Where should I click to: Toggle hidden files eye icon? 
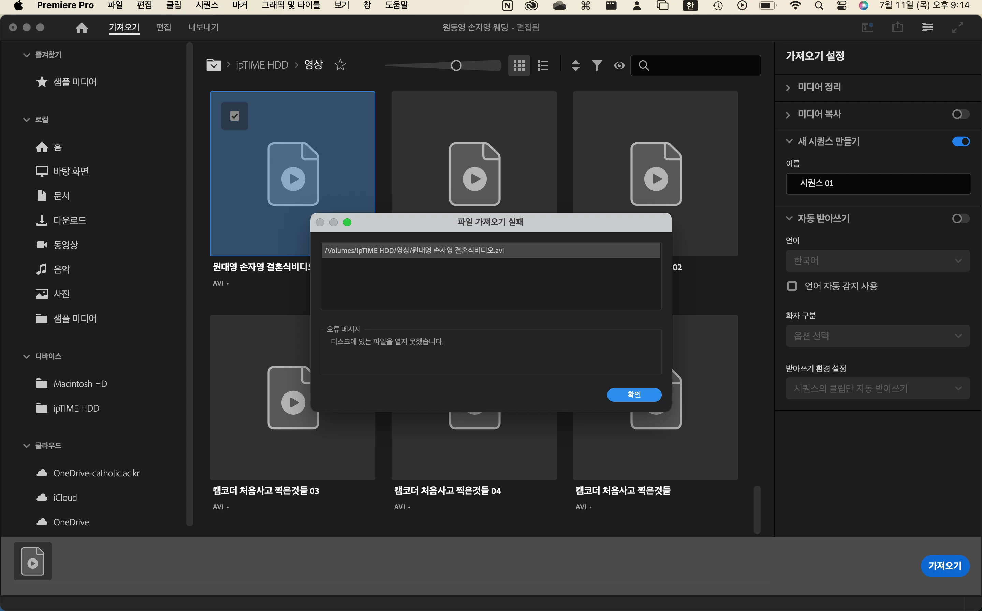coord(619,65)
